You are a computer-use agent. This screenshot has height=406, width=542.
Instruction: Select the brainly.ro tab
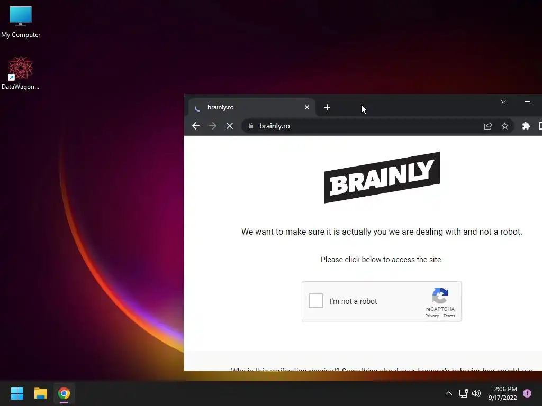(x=251, y=107)
